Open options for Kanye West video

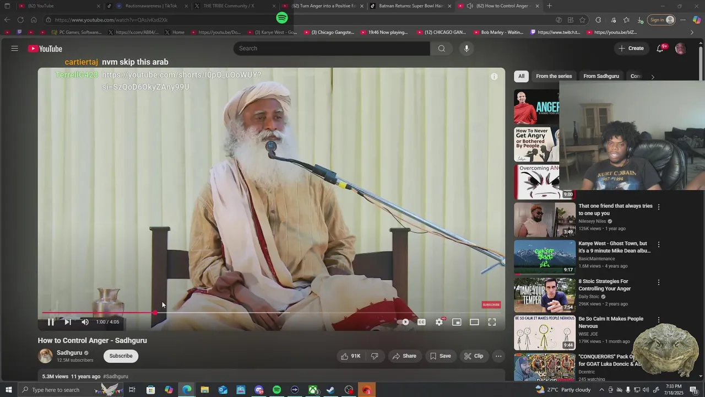click(x=659, y=244)
